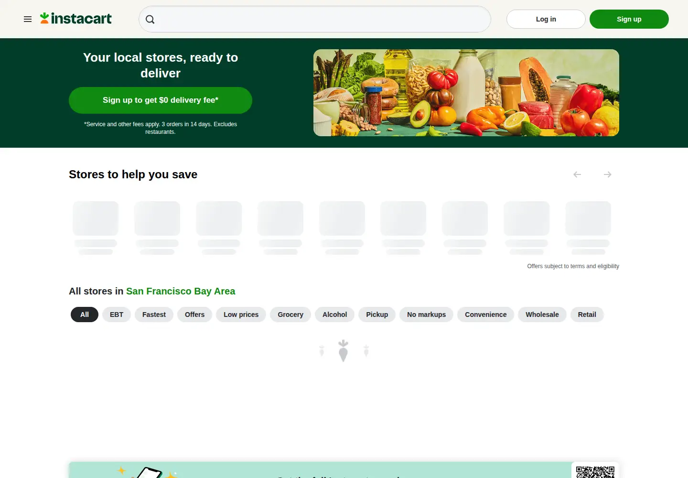
Task: Show next stores with right arrow
Action: 608,174
